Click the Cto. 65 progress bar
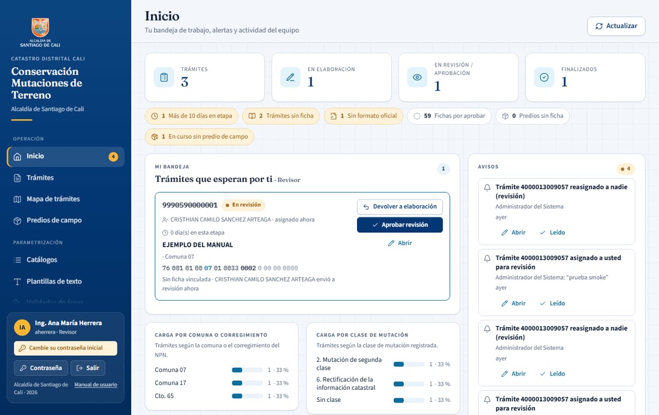659x415 pixels. click(247, 396)
